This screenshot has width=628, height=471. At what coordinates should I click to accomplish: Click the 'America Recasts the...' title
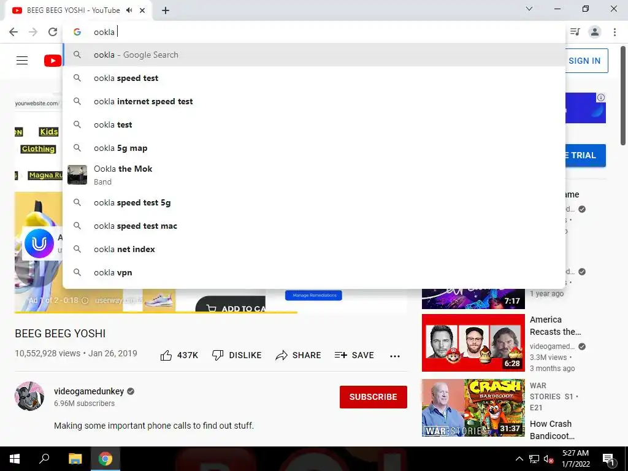[x=556, y=326]
